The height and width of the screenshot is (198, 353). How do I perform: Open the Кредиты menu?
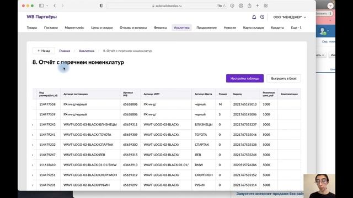click(277, 28)
